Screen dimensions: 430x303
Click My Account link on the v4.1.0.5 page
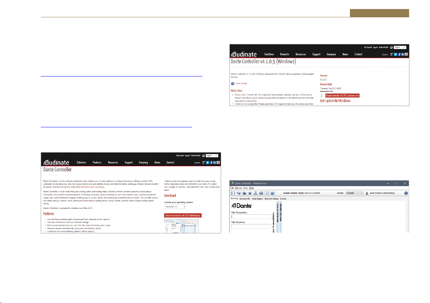pos(368,48)
